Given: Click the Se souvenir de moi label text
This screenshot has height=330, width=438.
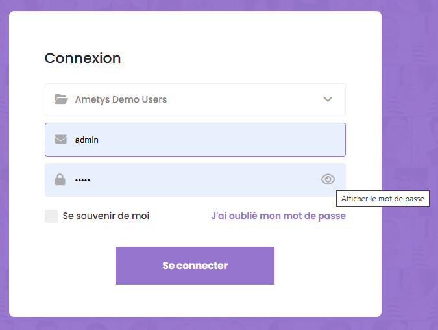Looking at the screenshot, I should (106, 216).
